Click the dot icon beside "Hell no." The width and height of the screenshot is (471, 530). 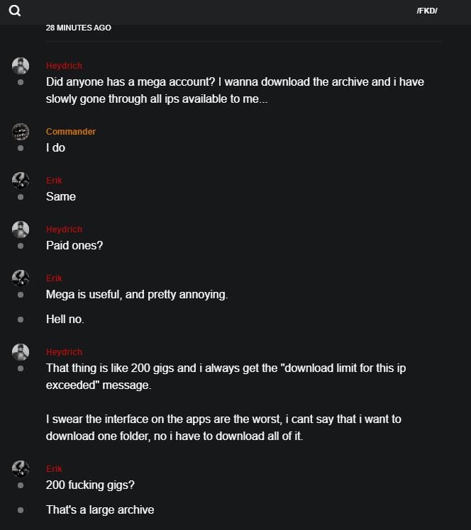click(x=21, y=320)
